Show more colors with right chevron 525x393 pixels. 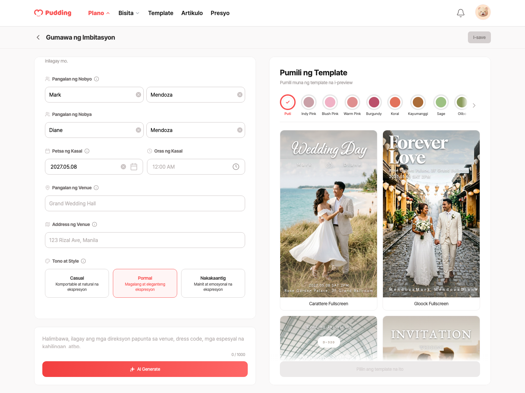point(474,105)
